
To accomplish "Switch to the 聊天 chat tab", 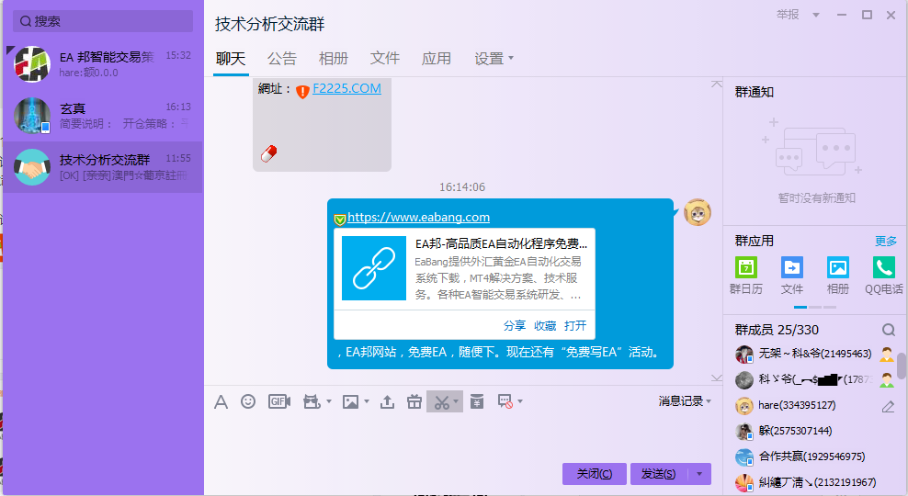I will 231,59.
